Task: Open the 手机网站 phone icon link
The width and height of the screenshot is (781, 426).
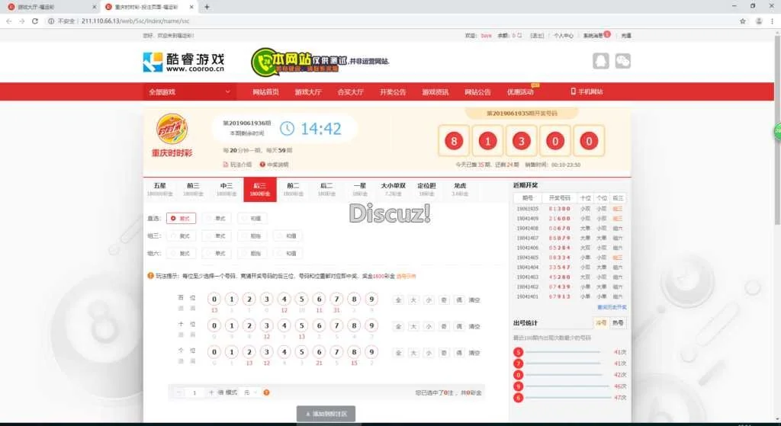Action: [x=587, y=91]
